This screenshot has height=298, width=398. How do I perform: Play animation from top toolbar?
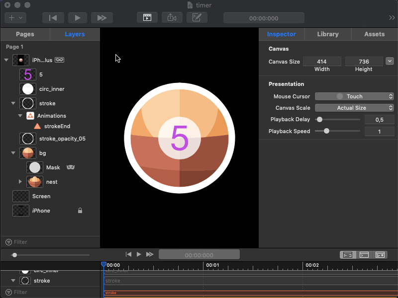78,18
